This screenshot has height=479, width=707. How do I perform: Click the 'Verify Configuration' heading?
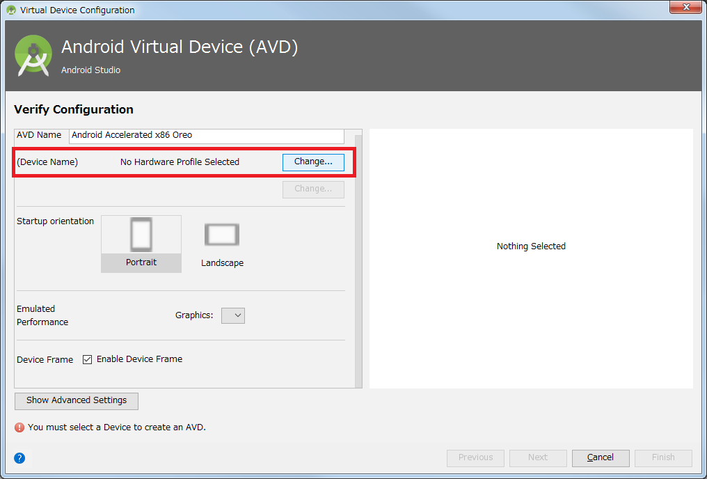pos(74,109)
